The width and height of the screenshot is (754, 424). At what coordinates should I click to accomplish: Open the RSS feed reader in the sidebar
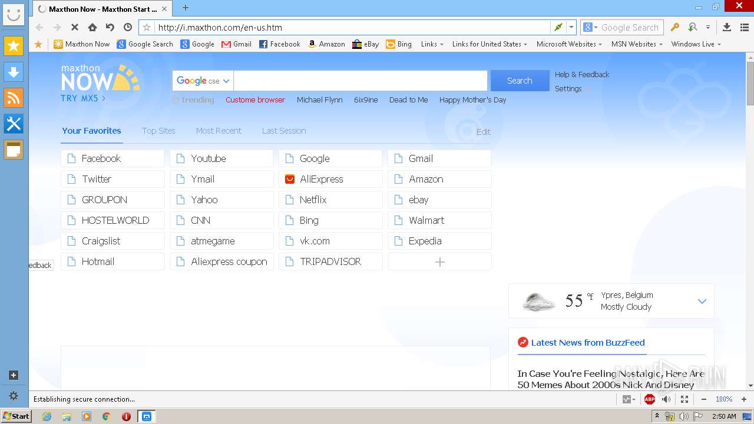coord(14,97)
